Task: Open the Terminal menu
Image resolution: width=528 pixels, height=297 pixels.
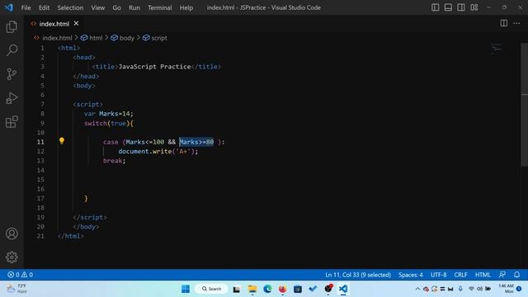Action: (159, 7)
